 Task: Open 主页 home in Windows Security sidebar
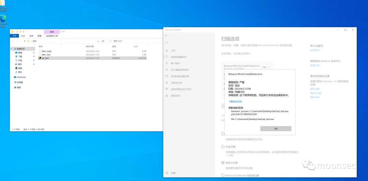(x=173, y=50)
